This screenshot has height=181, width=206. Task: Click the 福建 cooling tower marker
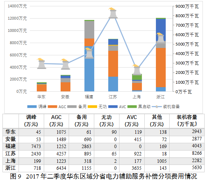pos(89,53)
